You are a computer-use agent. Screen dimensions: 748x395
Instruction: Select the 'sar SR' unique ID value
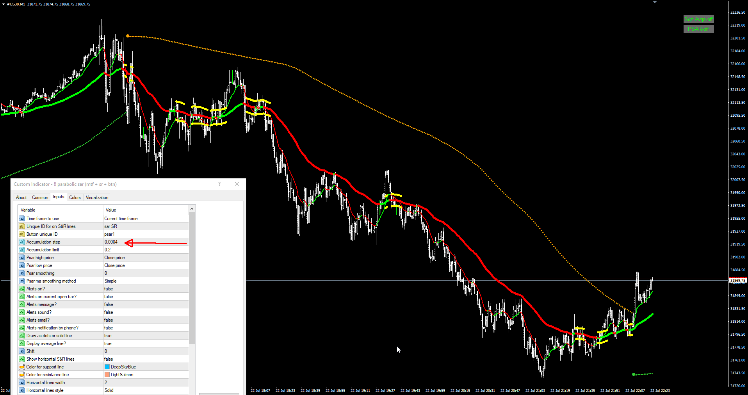(x=110, y=226)
